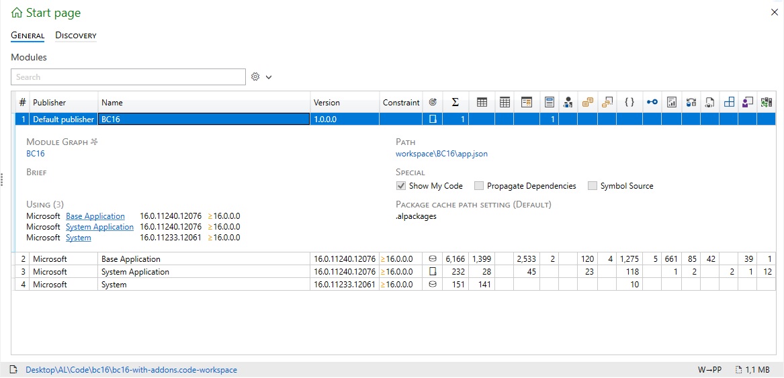Click the 151 total in the System row

pos(455,284)
